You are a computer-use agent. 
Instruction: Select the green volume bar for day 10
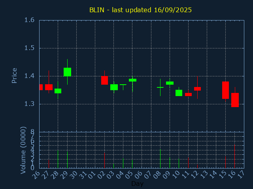click(179, 163)
